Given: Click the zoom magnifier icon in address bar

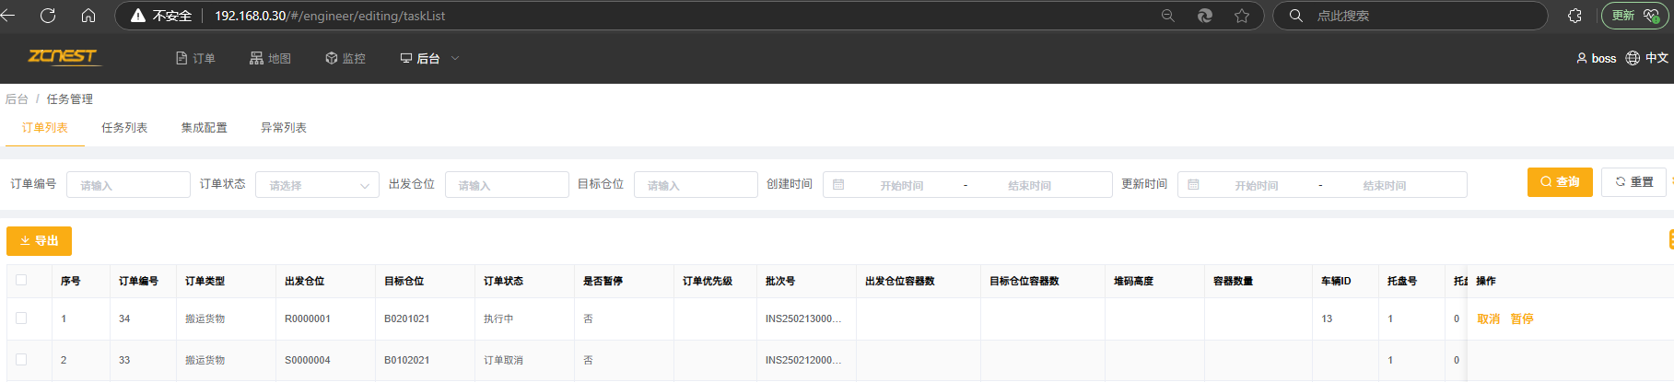Looking at the screenshot, I should pyautogui.click(x=1167, y=16).
